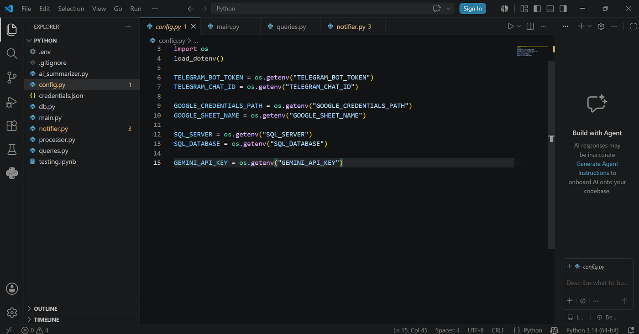
Task: Click the new chat plus icon
Action: pos(581,26)
